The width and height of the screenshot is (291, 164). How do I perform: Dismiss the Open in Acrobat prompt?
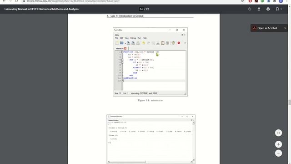285,28
